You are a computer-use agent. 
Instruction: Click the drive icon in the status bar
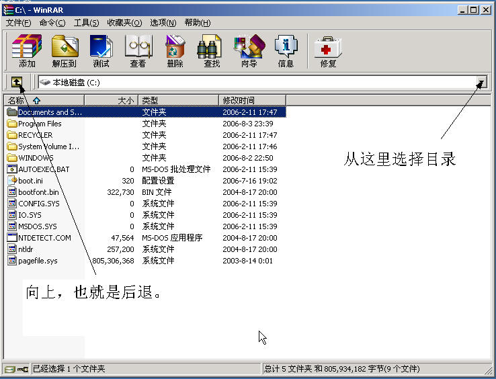point(9,369)
